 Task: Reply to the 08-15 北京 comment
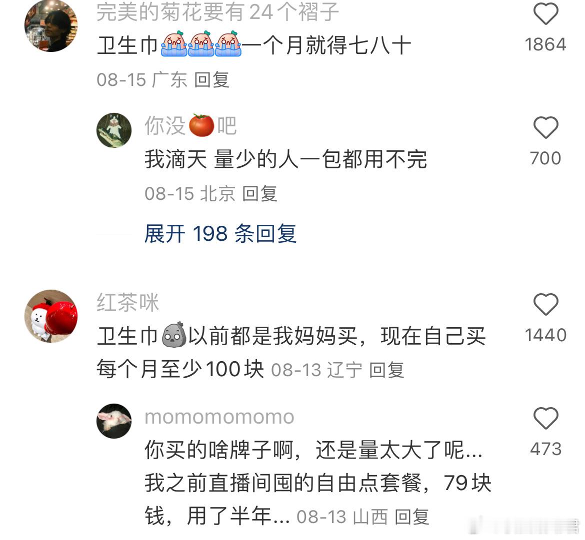(259, 194)
